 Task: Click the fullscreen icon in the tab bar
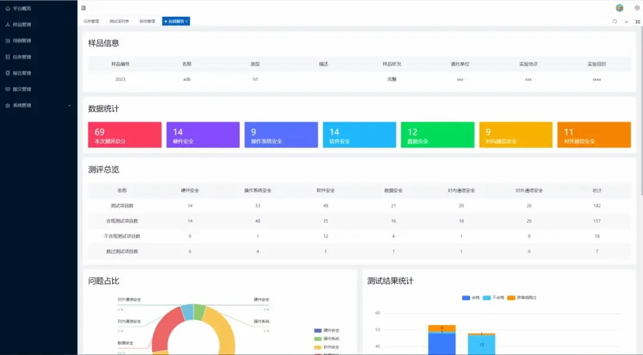pyautogui.click(x=638, y=21)
